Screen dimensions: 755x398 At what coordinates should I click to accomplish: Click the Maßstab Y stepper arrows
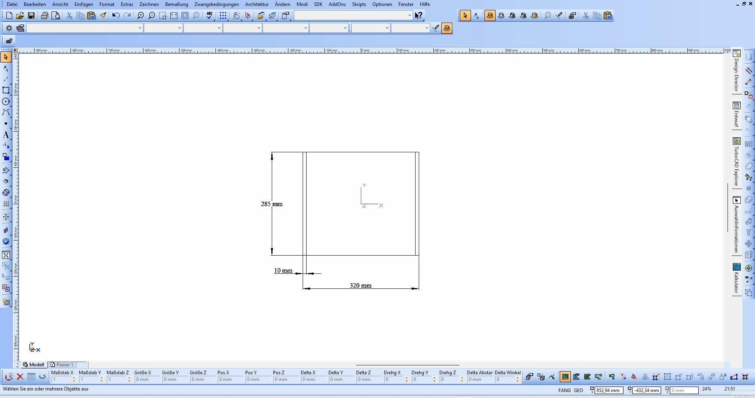(102, 379)
